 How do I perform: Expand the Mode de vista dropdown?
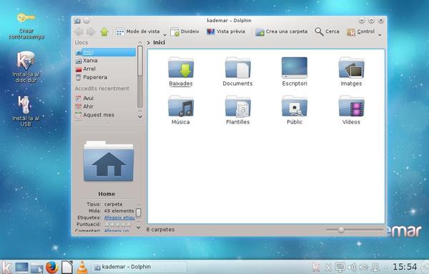point(164,35)
